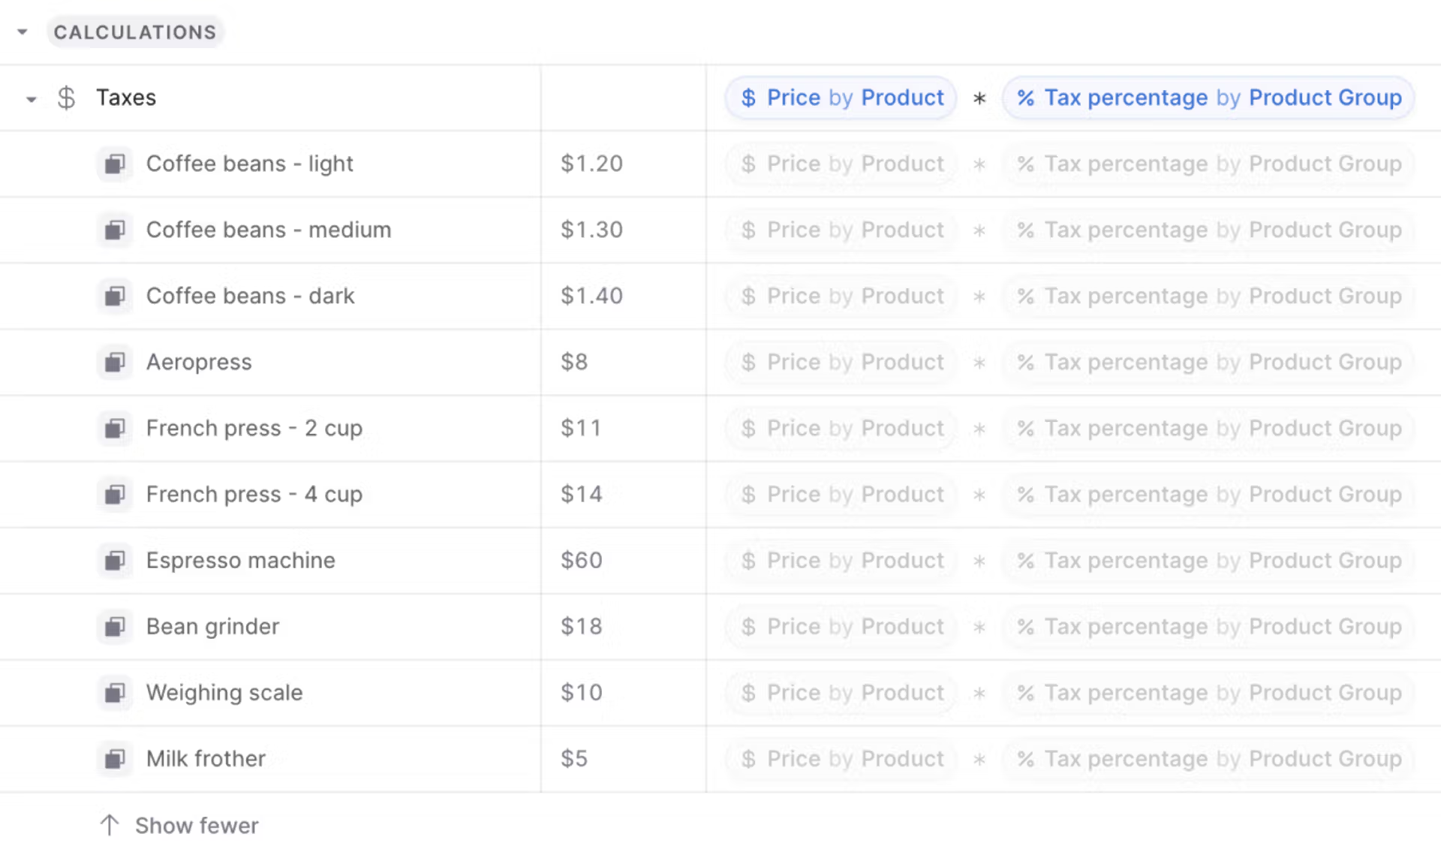The height and width of the screenshot is (843, 1441).
Task: Click the Coffee beans - medium item icon
Action: pyautogui.click(x=115, y=230)
